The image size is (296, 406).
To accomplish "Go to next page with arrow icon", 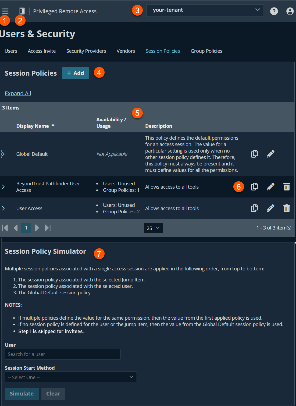I will pos(37,228).
